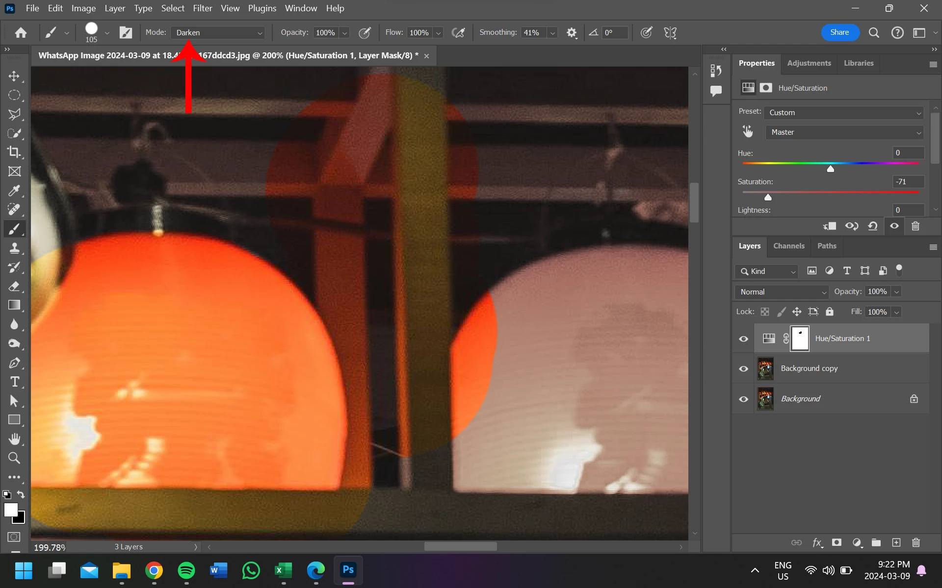Click the foreground color swatch
Viewport: 942px width, 588px height.
10,510
